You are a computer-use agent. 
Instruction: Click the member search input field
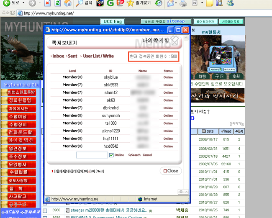tap(92, 155)
